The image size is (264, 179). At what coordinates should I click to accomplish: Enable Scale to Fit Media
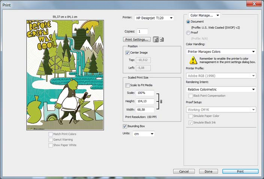(x=127, y=85)
